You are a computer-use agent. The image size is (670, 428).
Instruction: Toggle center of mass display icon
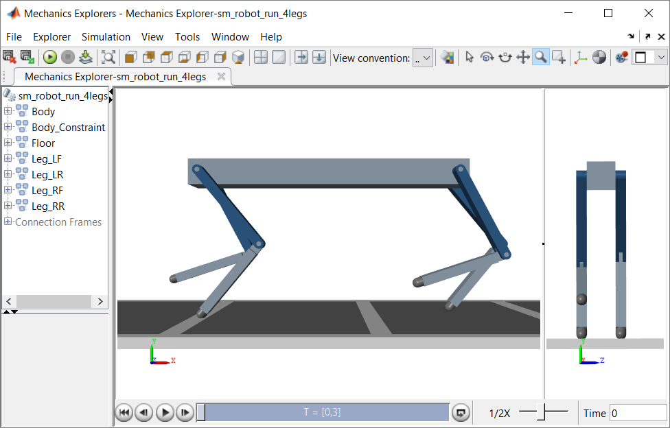[599, 57]
